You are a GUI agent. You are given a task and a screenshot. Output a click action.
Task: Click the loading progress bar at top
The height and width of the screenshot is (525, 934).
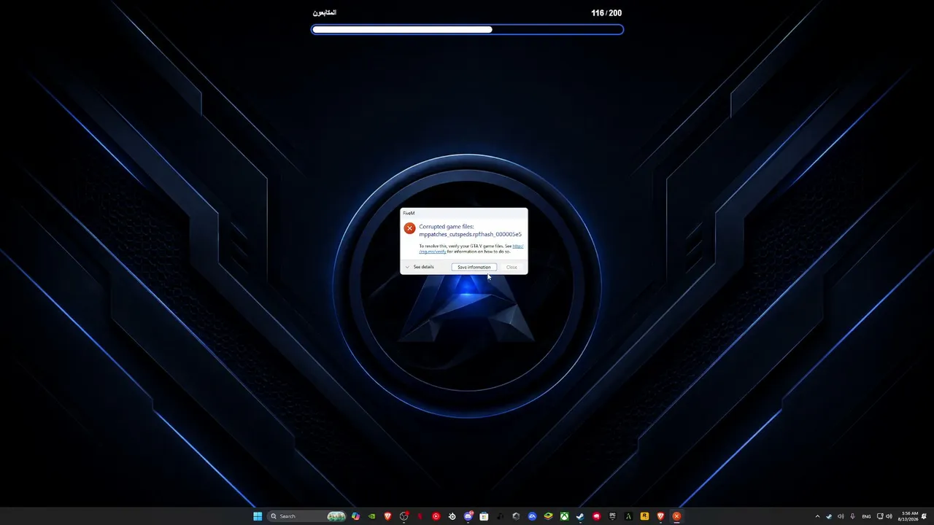tap(468, 30)
